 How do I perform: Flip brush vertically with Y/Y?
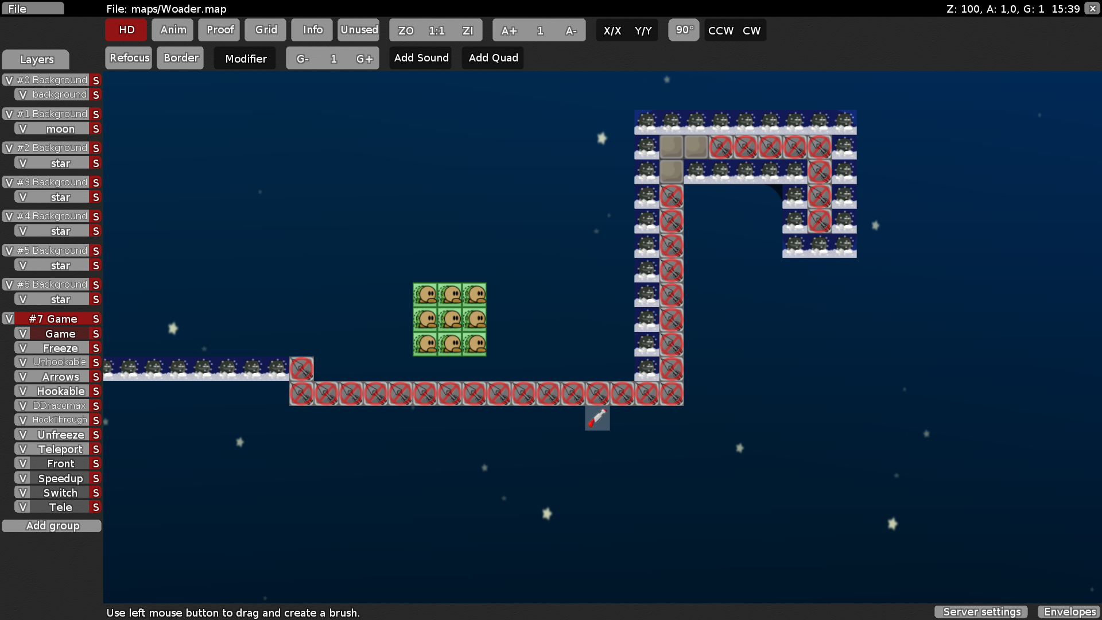tap(643, 30)
